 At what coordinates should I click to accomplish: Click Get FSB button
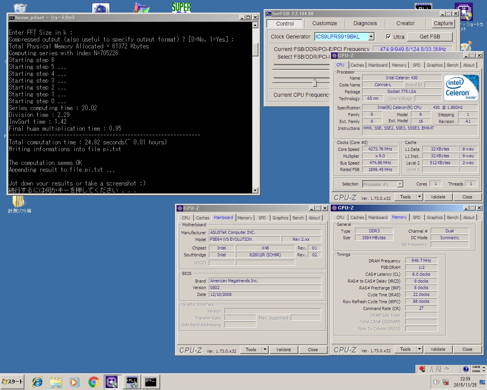430,37
